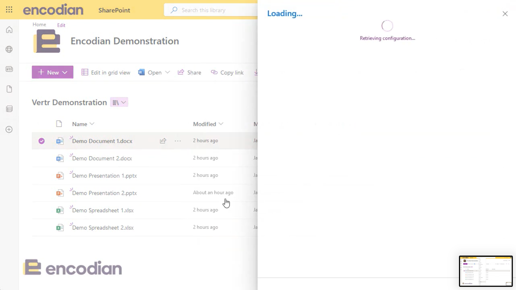Click the file type column header icon

point(59,124)
